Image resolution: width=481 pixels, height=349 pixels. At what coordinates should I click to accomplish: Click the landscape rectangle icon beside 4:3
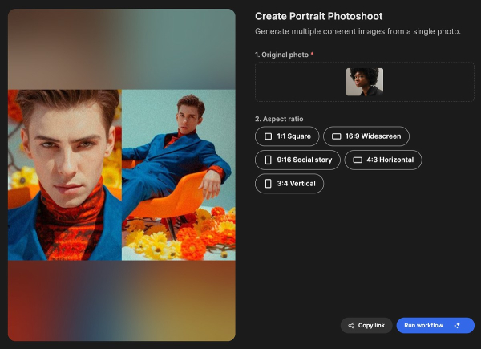358,160
